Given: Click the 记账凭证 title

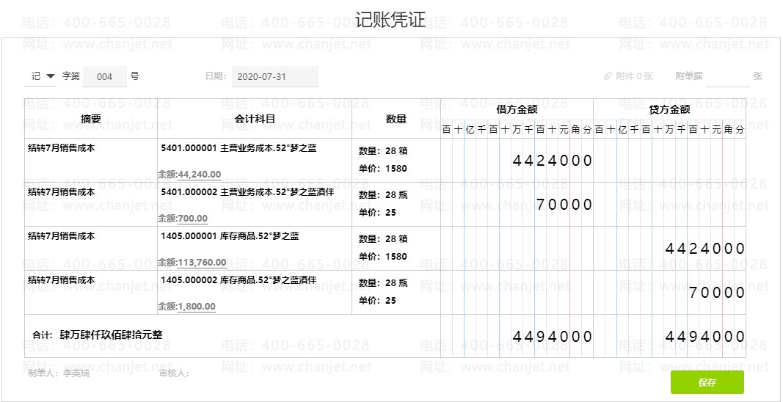Looking at the screenshot, I should click(x=391, y=20).
